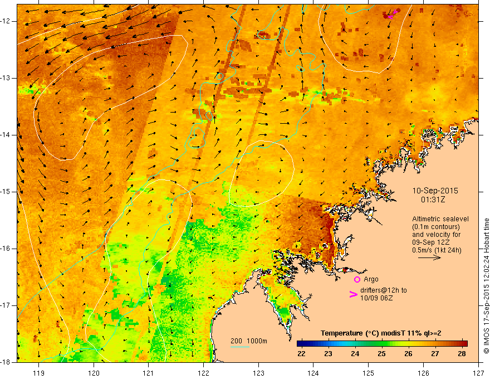The width and height of the screenshot is (490, 379).
Task: Click latitude axis label -13
Action: [6, 78]
